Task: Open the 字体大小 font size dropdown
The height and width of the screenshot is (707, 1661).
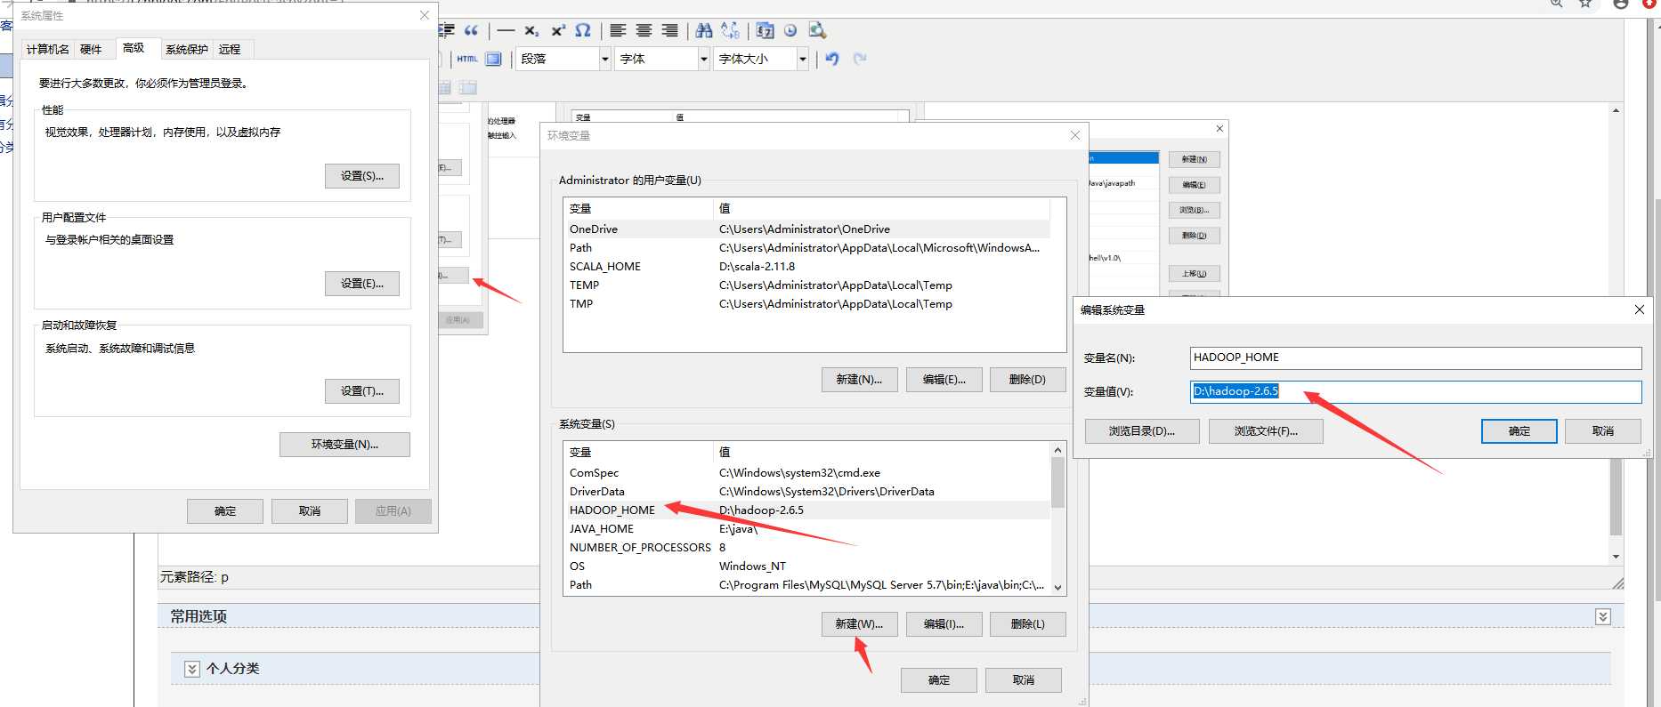Action: tap(761, 59)
